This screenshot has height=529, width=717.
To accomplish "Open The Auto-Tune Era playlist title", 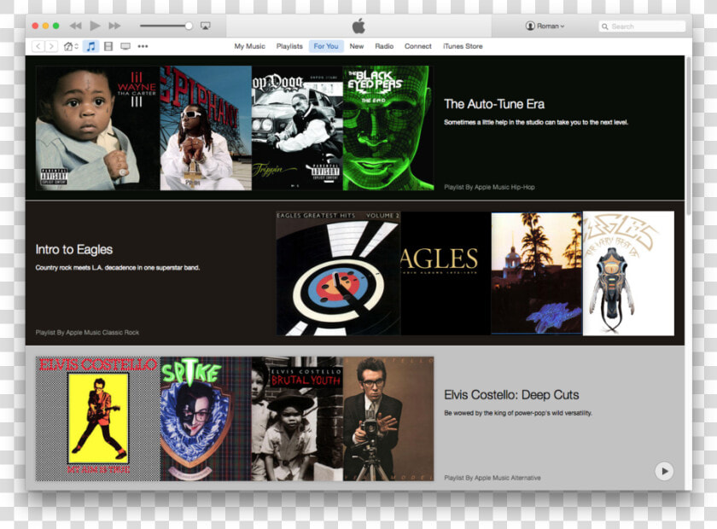I will click(494, 104).
